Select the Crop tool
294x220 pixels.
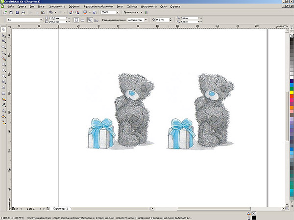click(3, 41)
